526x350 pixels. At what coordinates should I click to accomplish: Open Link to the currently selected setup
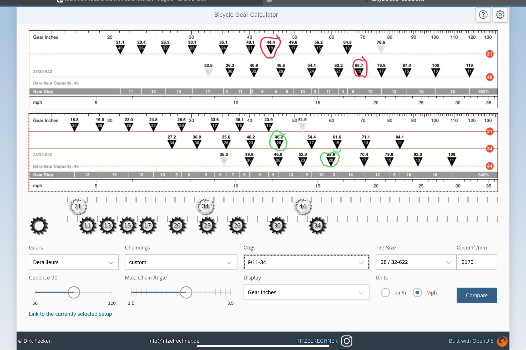[70, 314]
